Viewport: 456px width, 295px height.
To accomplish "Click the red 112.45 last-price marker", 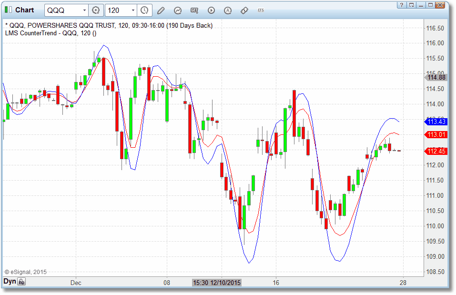I will [x=436, y=151].
